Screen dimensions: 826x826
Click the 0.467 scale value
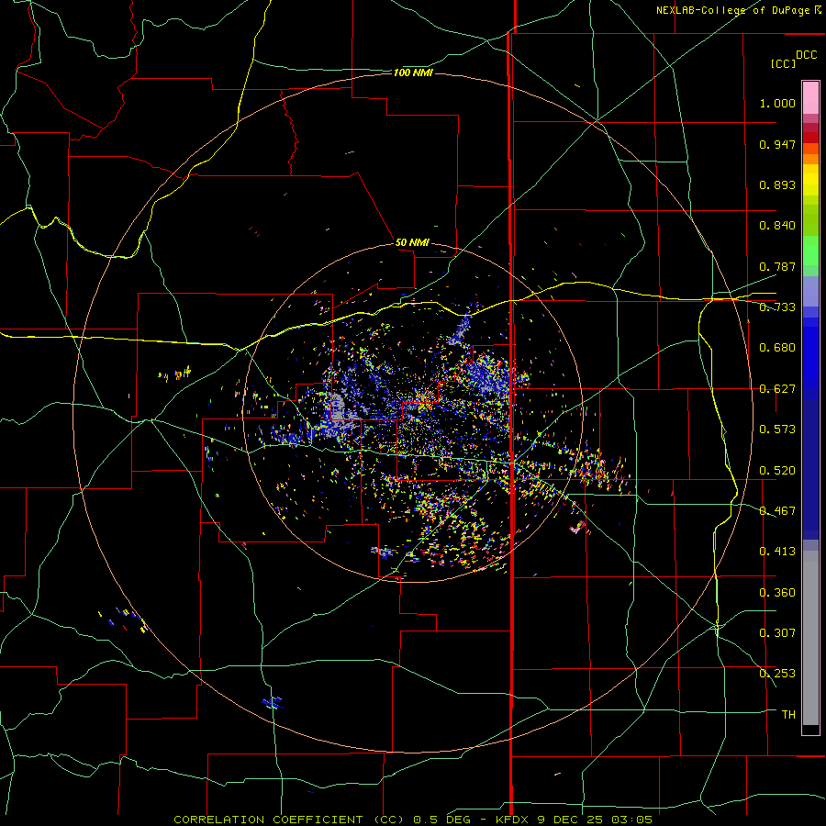pos(777,511)
